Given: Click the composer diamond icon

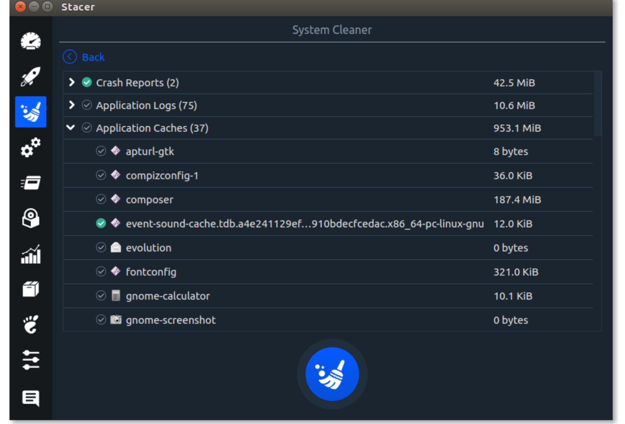Looking at the screenshot, I should tap(116, 199).
